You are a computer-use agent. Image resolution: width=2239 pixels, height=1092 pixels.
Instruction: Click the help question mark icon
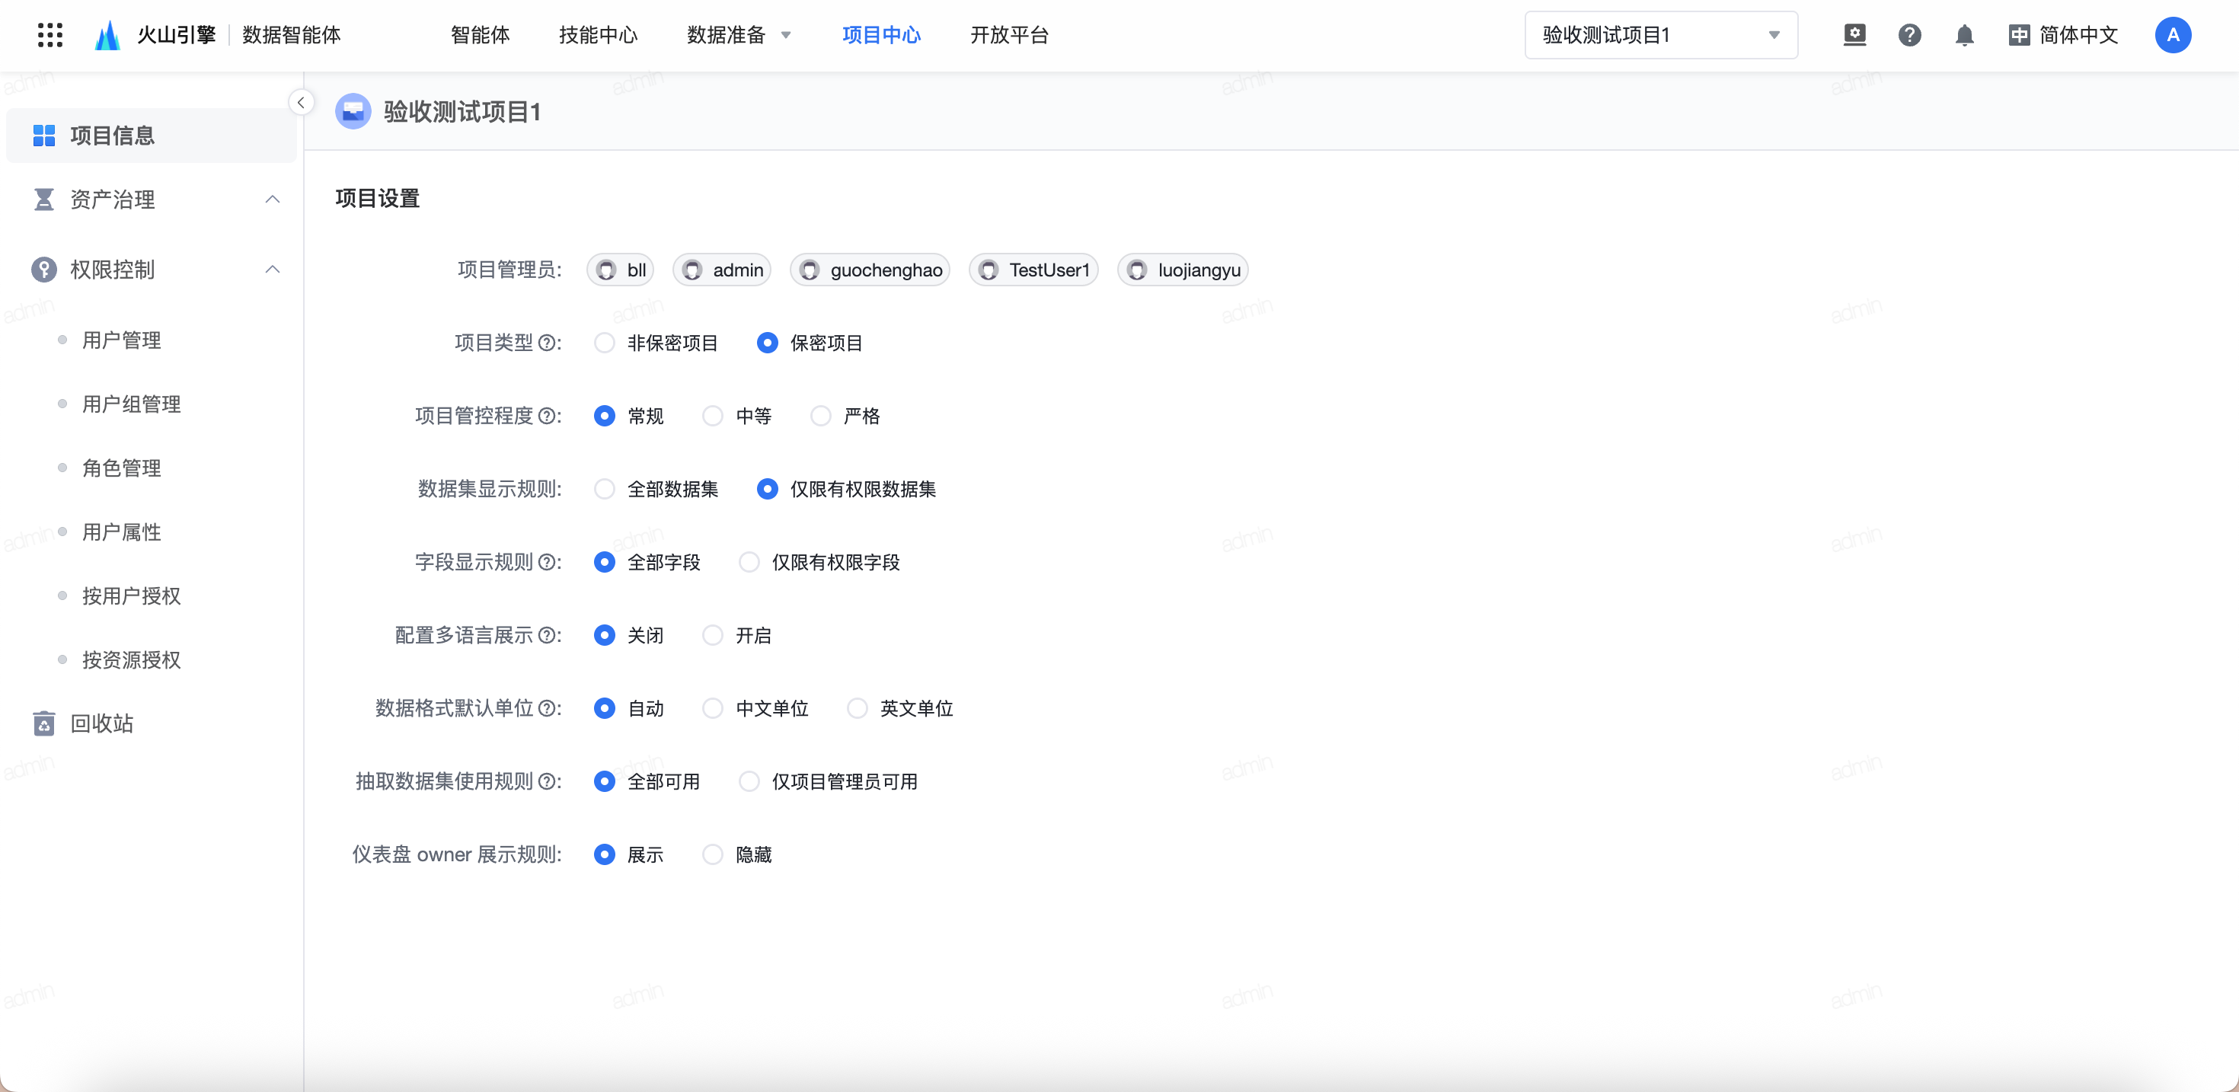click(x=1908, y=35)
